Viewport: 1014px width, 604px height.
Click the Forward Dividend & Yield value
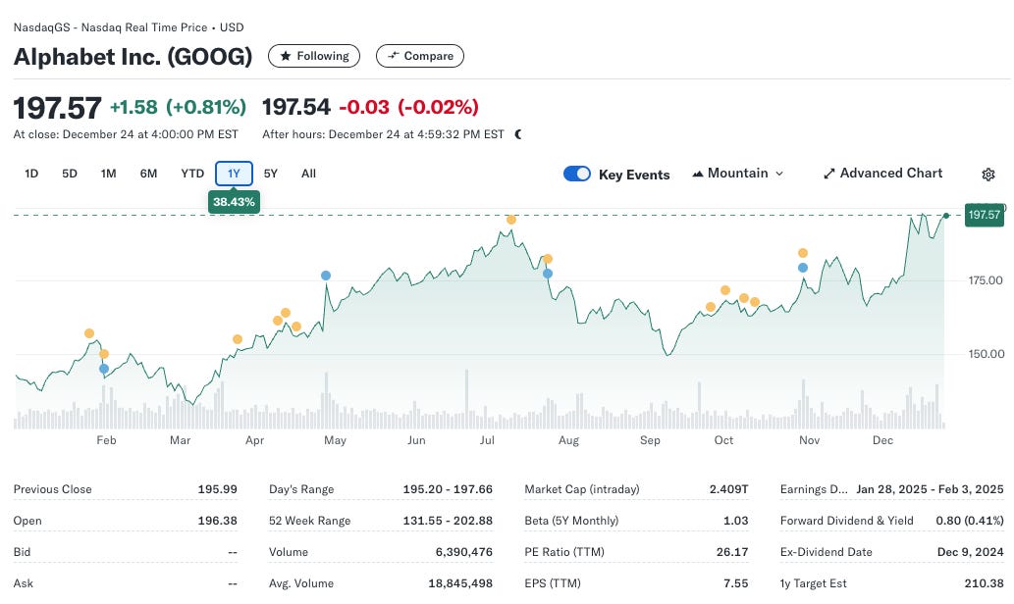click(x=970, y=521)
